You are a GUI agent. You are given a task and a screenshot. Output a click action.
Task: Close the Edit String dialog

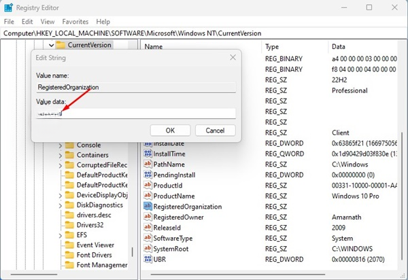coord(233,58)
